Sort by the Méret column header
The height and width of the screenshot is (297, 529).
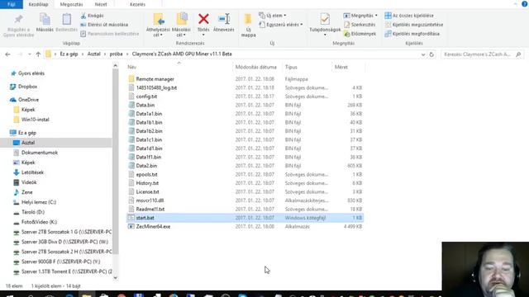point(341,67)
